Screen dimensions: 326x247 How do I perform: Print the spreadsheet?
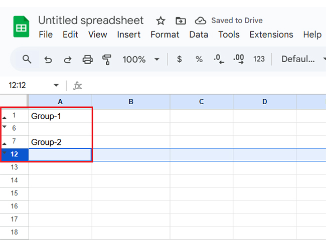coord(88,60)
